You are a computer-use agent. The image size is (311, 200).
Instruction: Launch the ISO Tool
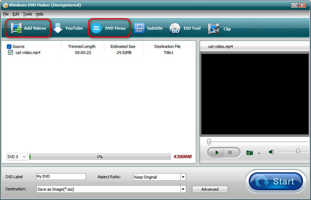tap(185, 28)
